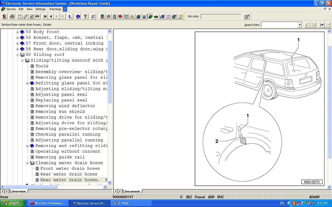Click the printer icon in toolbar
Screen dimensions: 332x207
click(x=12, y=17)
